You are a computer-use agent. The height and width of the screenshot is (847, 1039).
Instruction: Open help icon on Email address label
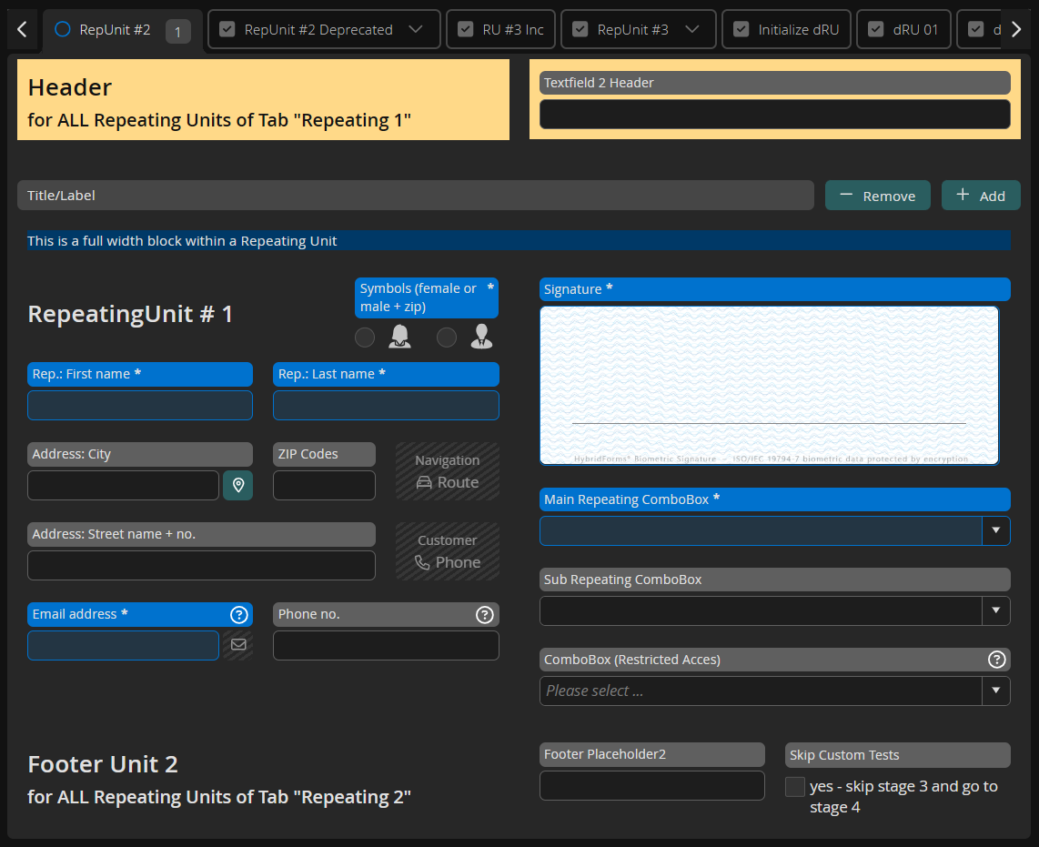click(239, 614)
